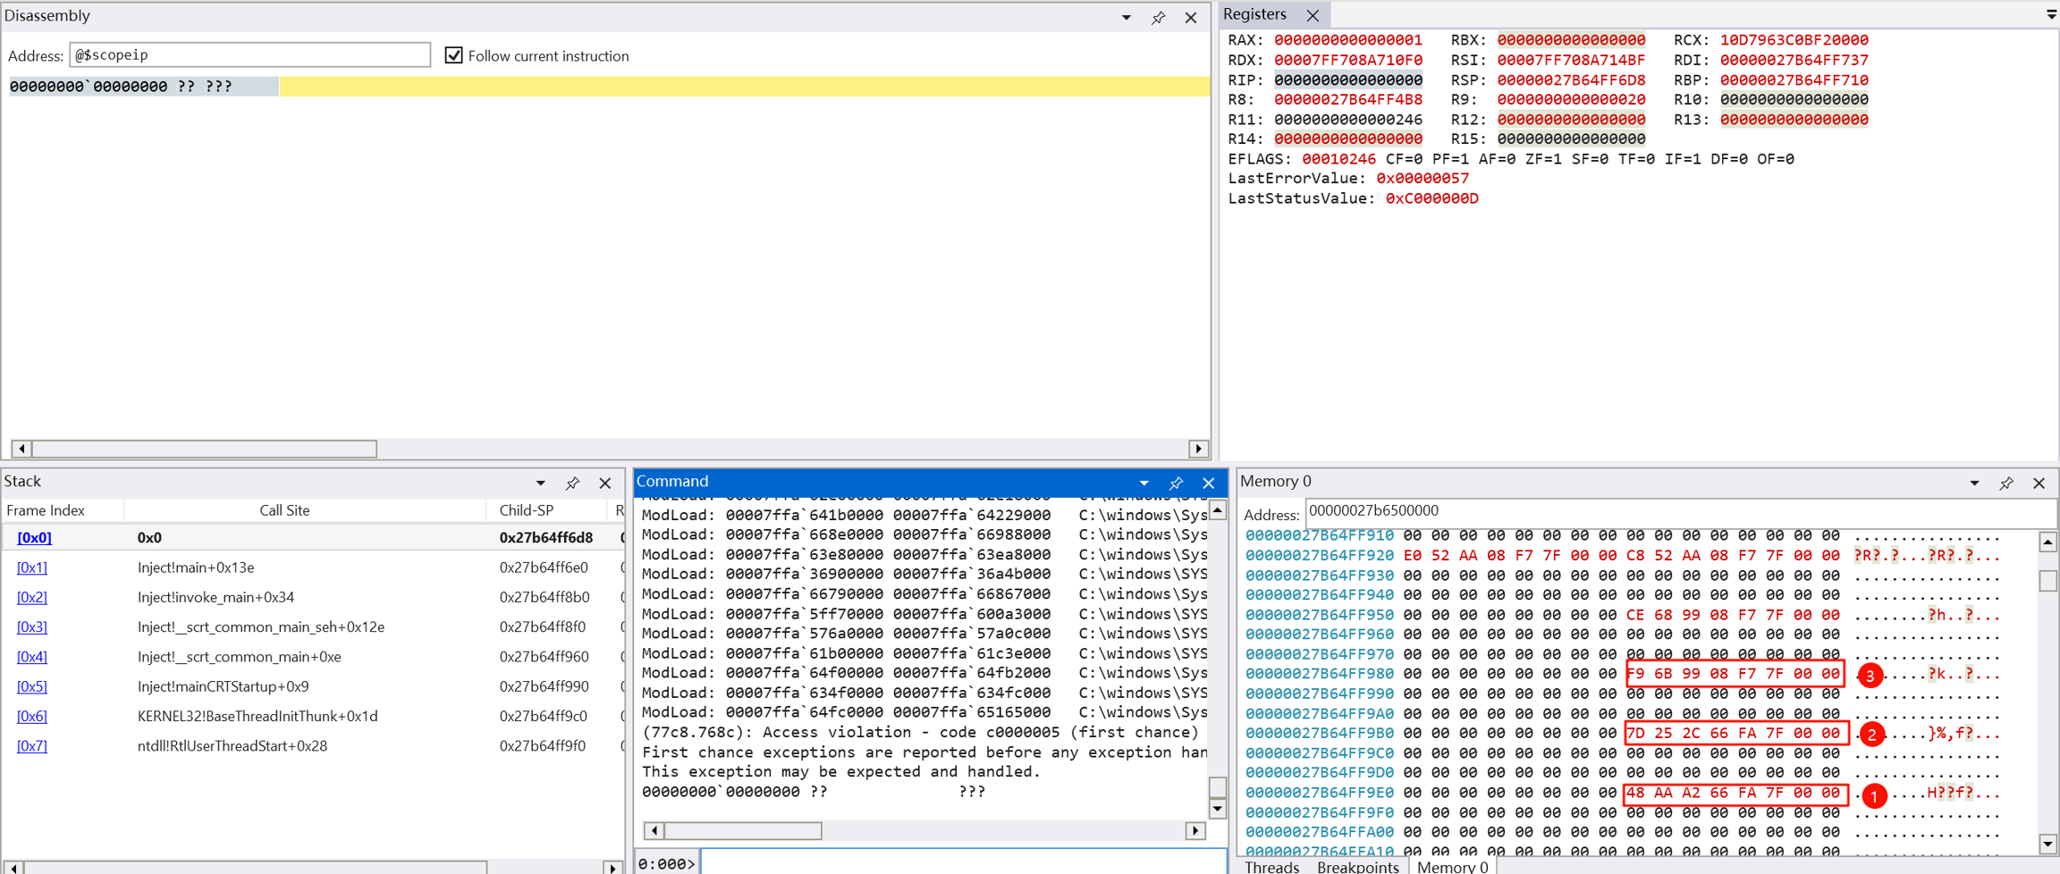
Task: Open stack frame 0x1 link
Action: pyautogui.click(x=32, y=567)
